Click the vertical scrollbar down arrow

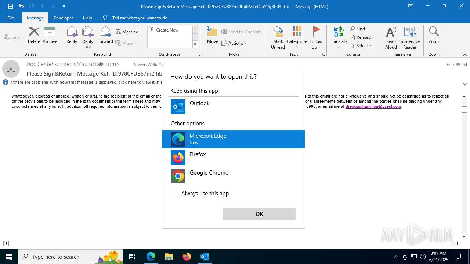(464, 237)
